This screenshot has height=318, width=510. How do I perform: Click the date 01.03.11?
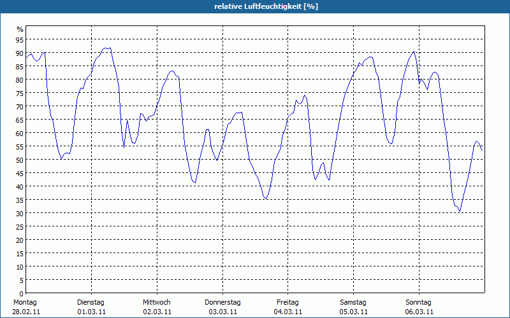pos(92,312)
